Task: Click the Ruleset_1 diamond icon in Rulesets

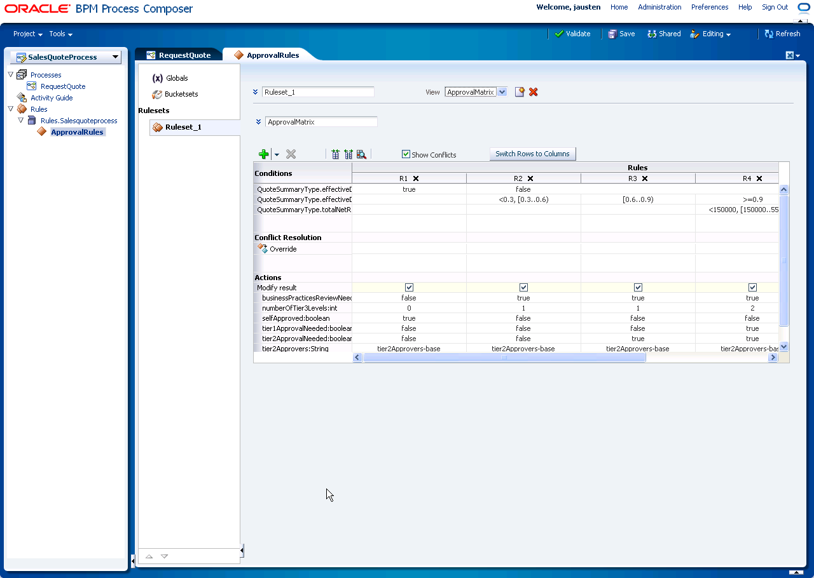Action: click(158, 127)
